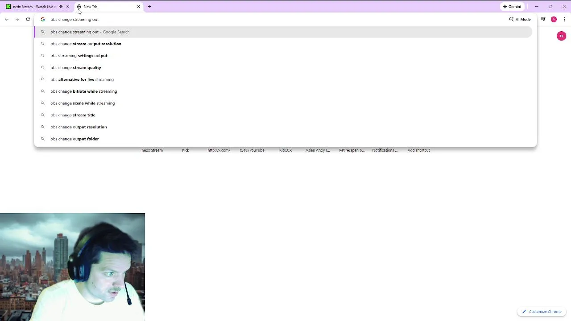This screenshot has width=571, height=321.
Task: Open the Kick shortcut
Action: pyautogui.click(x=186, y=150)
